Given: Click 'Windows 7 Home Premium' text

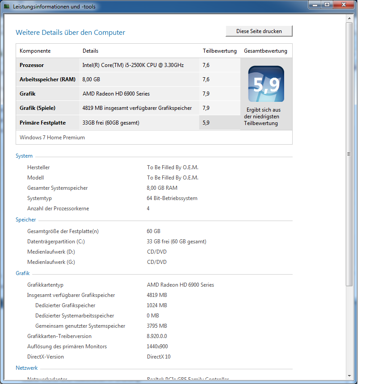Looking at the screenshot, I should click(52, 138).
